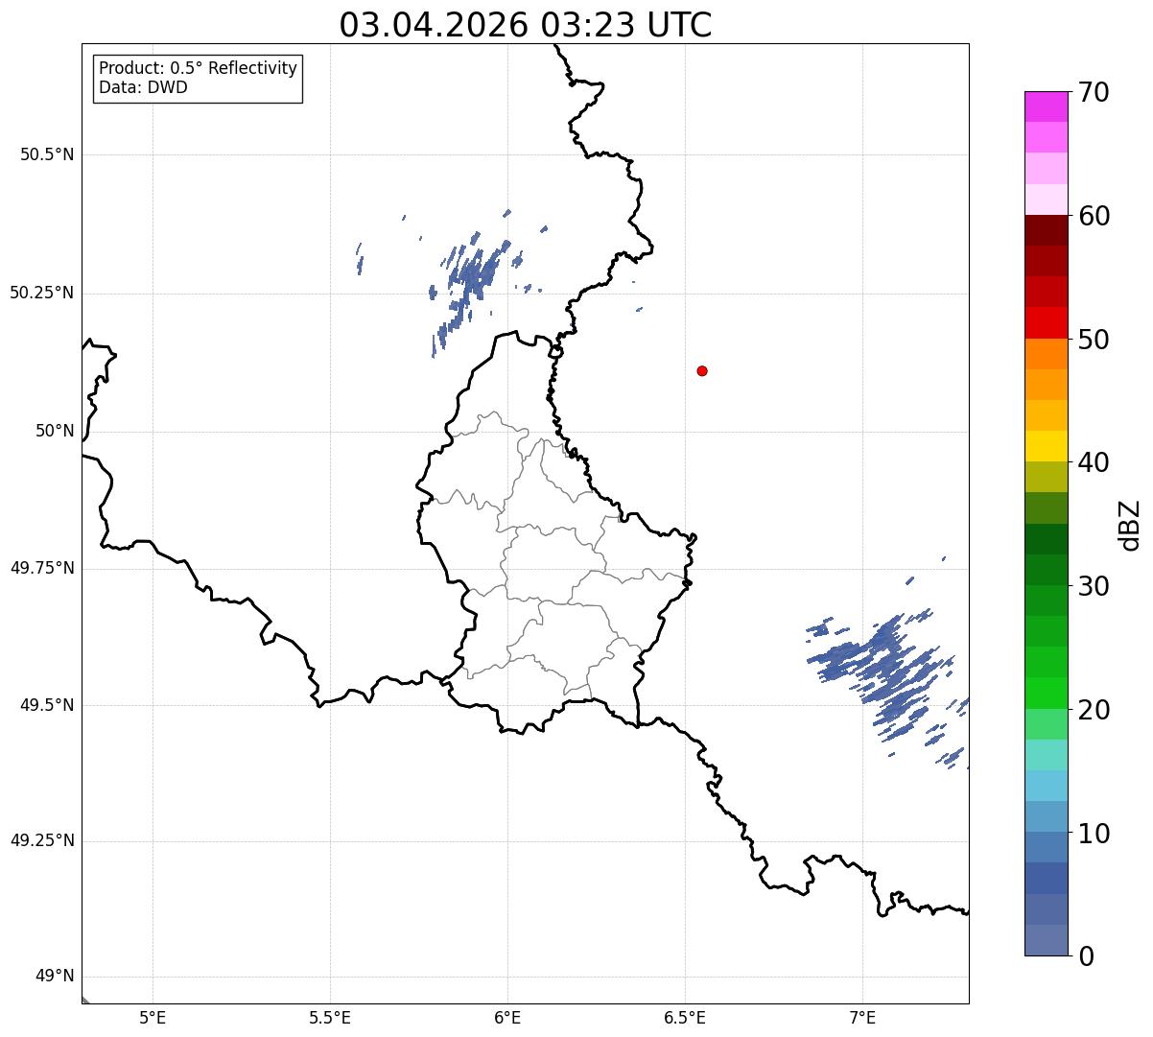Screen dimensions: 1153x1037
Task: Click the 5°E longitude axis label
Action: (153, 1017)
